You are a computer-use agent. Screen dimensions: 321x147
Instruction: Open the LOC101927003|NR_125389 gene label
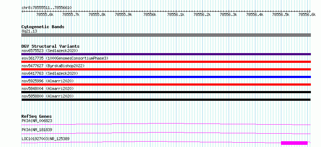pyautogui.click(x=45, y=139)
